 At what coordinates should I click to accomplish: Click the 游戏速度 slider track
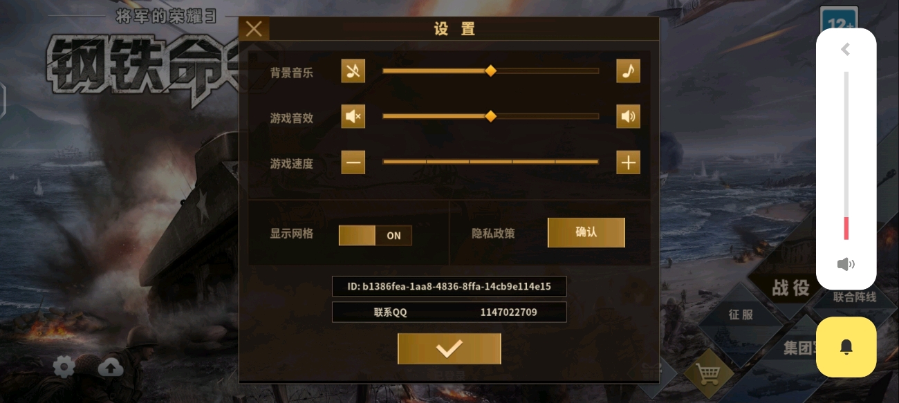pyautogui.click(x=490, y=162)
